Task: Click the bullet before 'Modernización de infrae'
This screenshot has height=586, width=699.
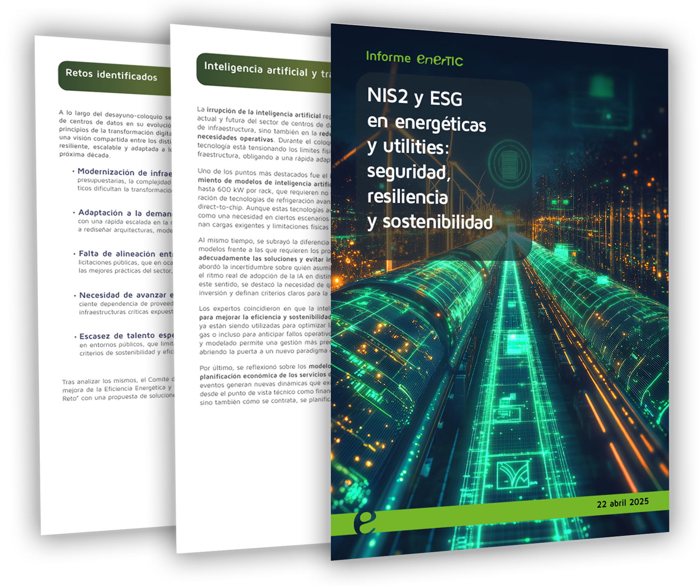Action: [73, 171]
